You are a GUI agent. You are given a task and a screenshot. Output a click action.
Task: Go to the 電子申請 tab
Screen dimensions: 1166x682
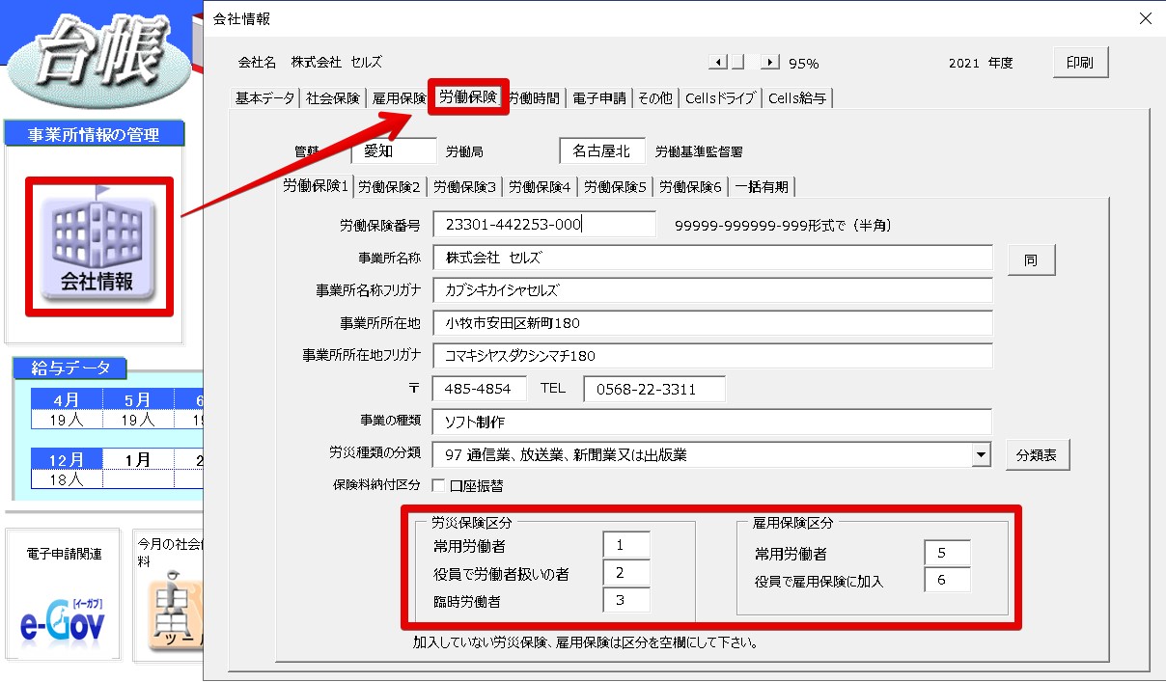click(599, 97)
